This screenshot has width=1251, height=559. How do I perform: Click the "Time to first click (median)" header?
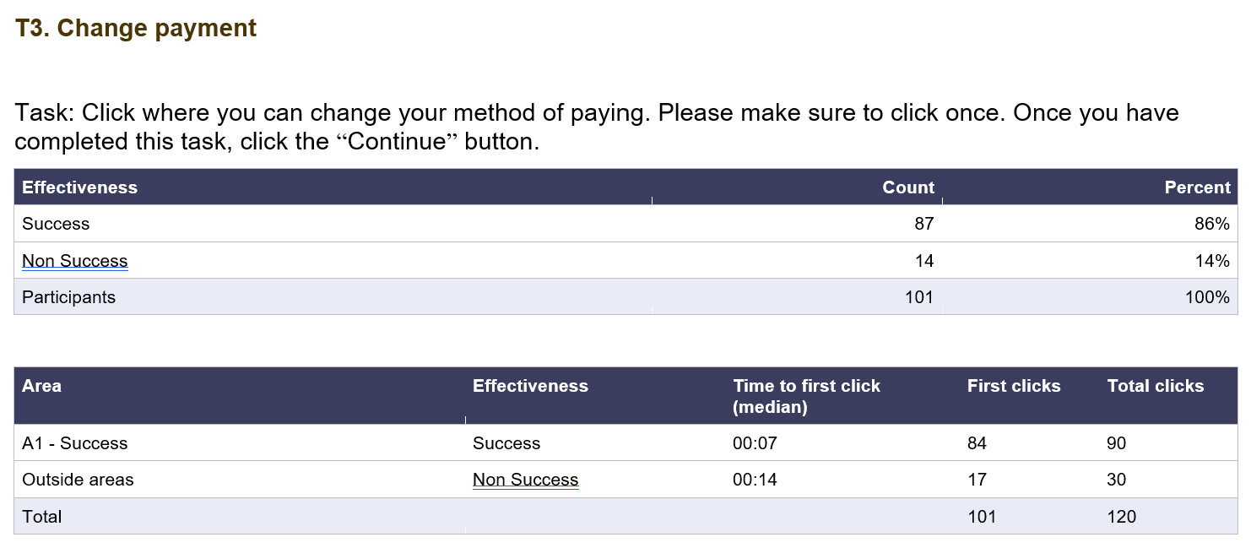pyautogui.click(x=806, y=396)
